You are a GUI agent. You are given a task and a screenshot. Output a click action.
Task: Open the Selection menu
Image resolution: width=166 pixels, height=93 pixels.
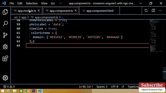tap(32, 3)
